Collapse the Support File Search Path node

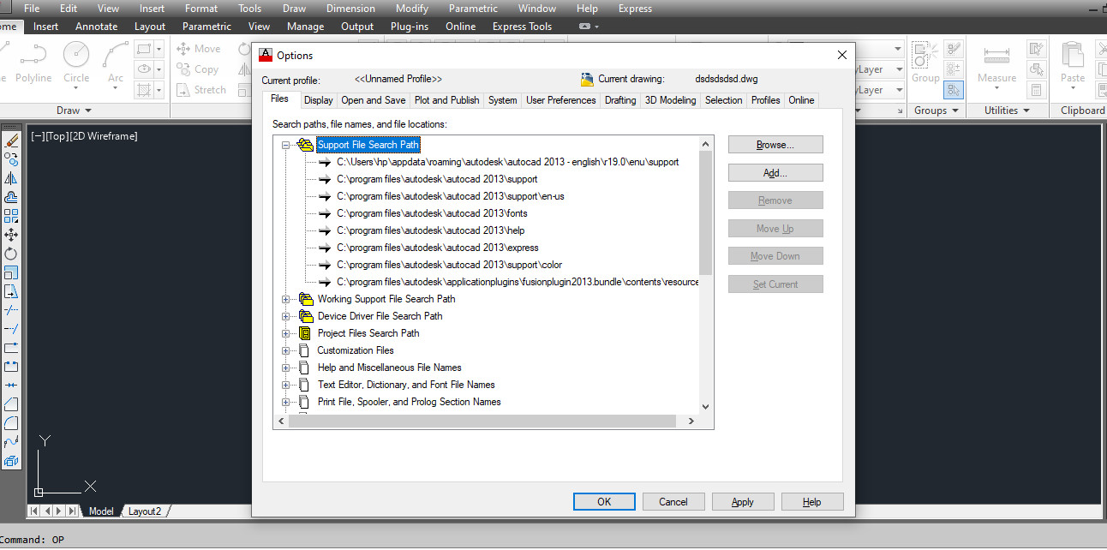286,146
